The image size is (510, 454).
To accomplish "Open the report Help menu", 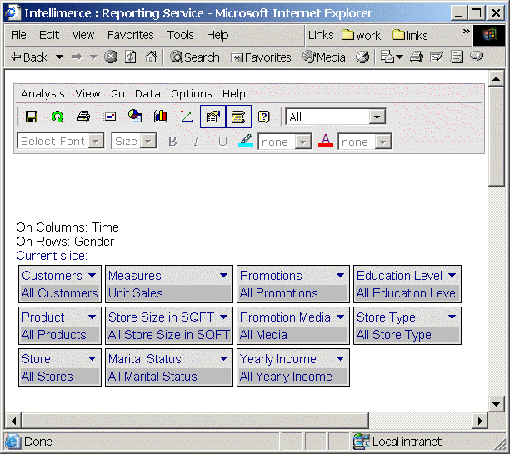I will pos(234,93).
